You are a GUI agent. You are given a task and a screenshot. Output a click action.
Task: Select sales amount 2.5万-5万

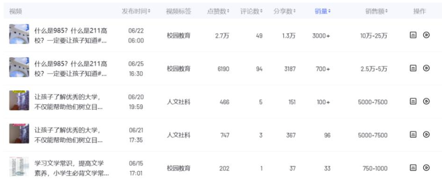tap(374, 69)
